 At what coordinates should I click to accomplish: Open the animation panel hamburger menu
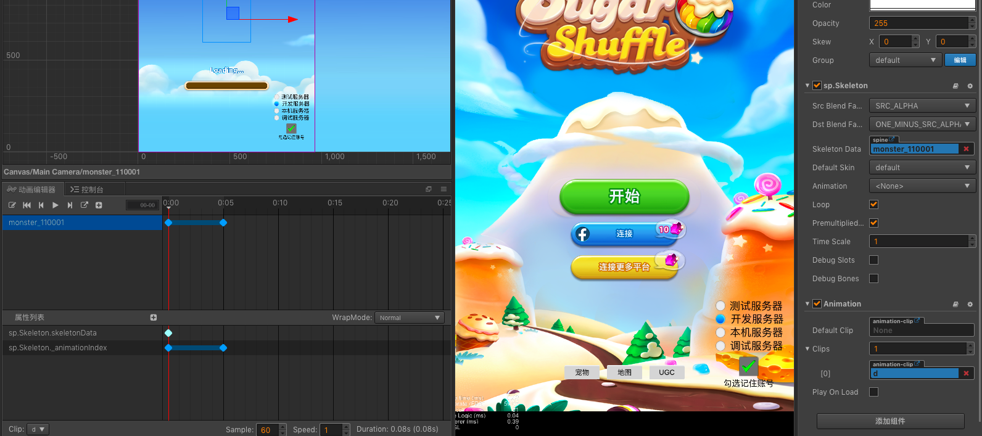(444, 189)
